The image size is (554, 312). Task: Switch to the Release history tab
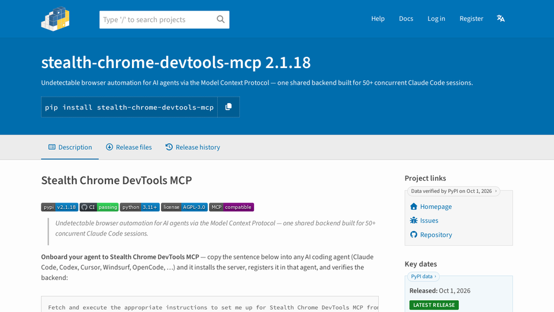tap(192, 147)
